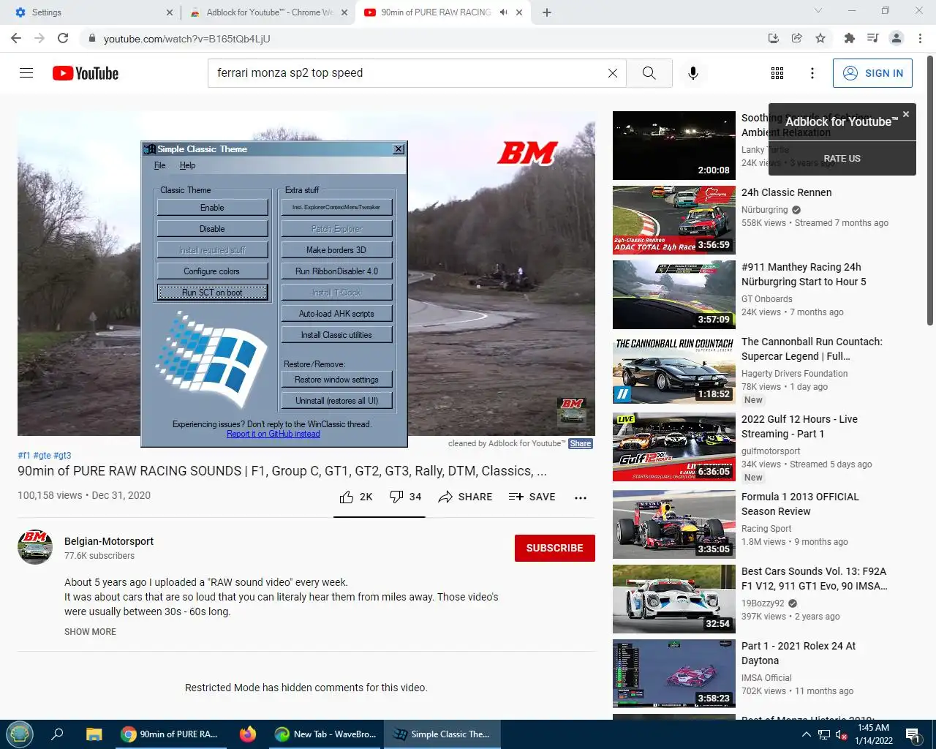Reload the page in Chrome
936x749 pixels.
tap(63, 38)
